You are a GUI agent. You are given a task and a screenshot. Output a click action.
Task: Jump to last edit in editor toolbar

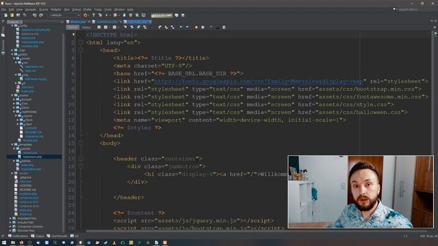tap(99, 27)
